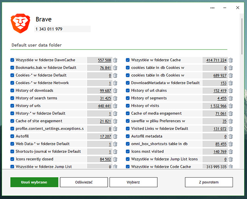Toggle Wszystkie w folderze Cache checkbox
The image size is (247, 199).
pos(128,60)
